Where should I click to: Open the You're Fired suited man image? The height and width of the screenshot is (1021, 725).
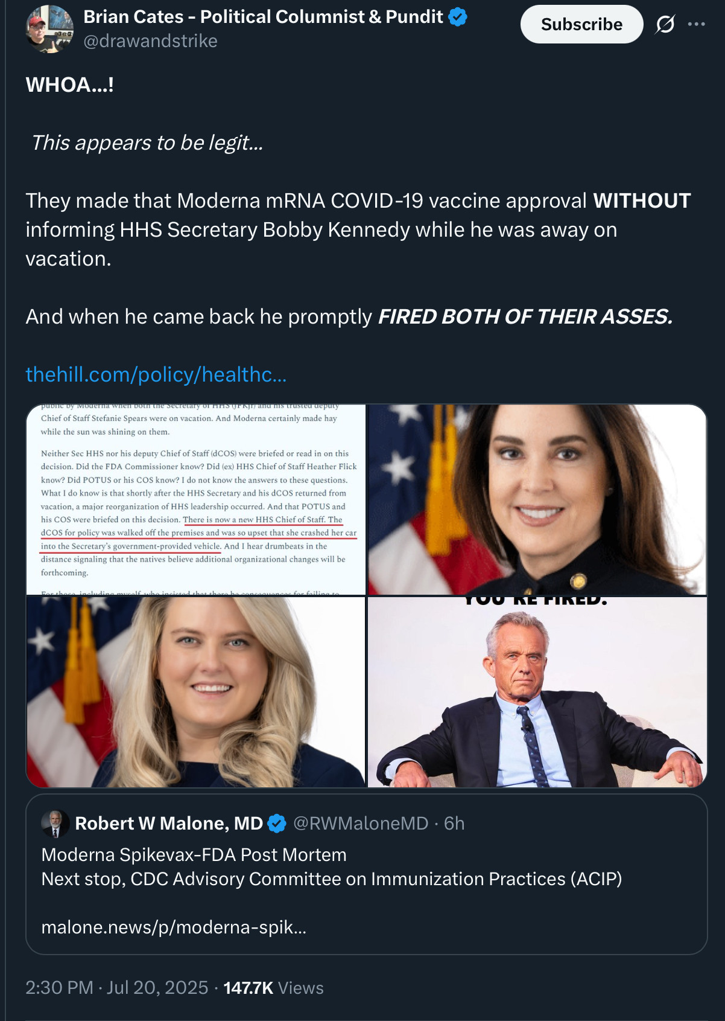coord(537,692)
